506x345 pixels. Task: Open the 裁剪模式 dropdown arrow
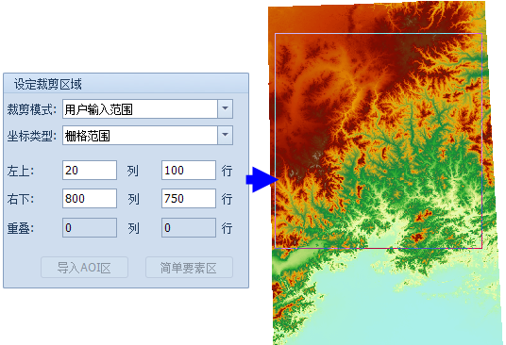[x=226, y=109]
